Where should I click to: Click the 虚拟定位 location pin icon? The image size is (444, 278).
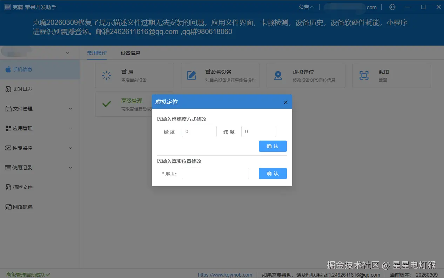tap(278, 75)
